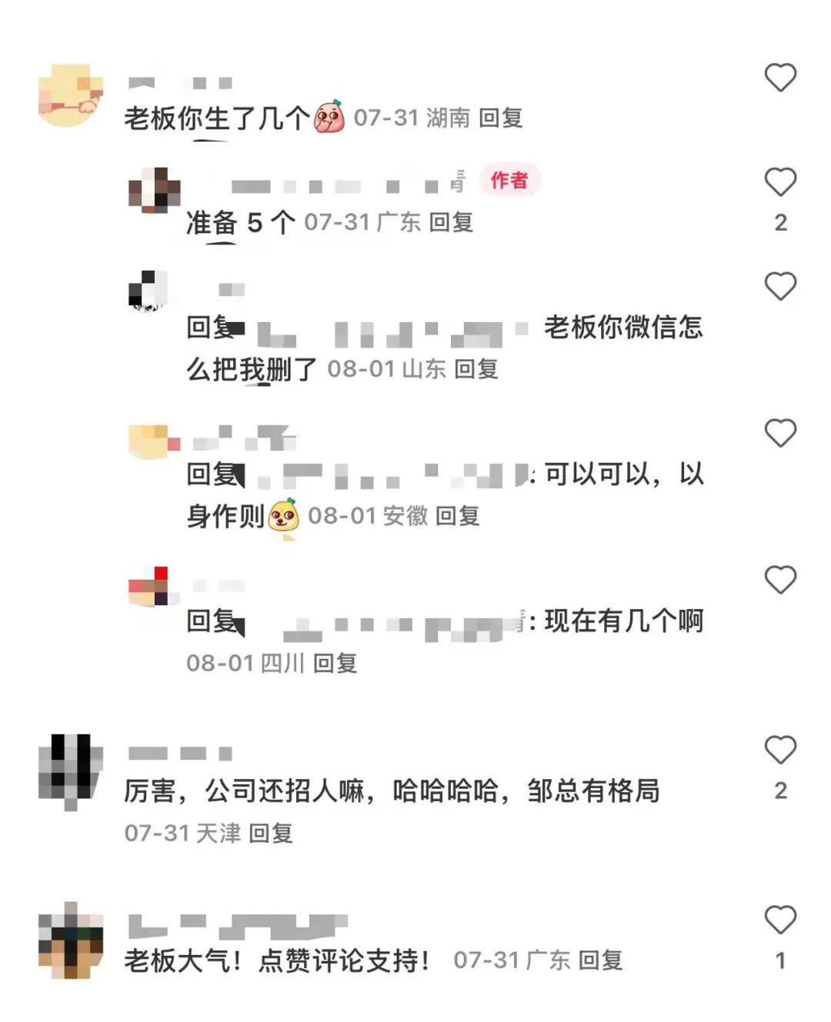
Task: Like the '可以可以，以身作则' reply
Action: pyautogui.click(x=779, y=433)
